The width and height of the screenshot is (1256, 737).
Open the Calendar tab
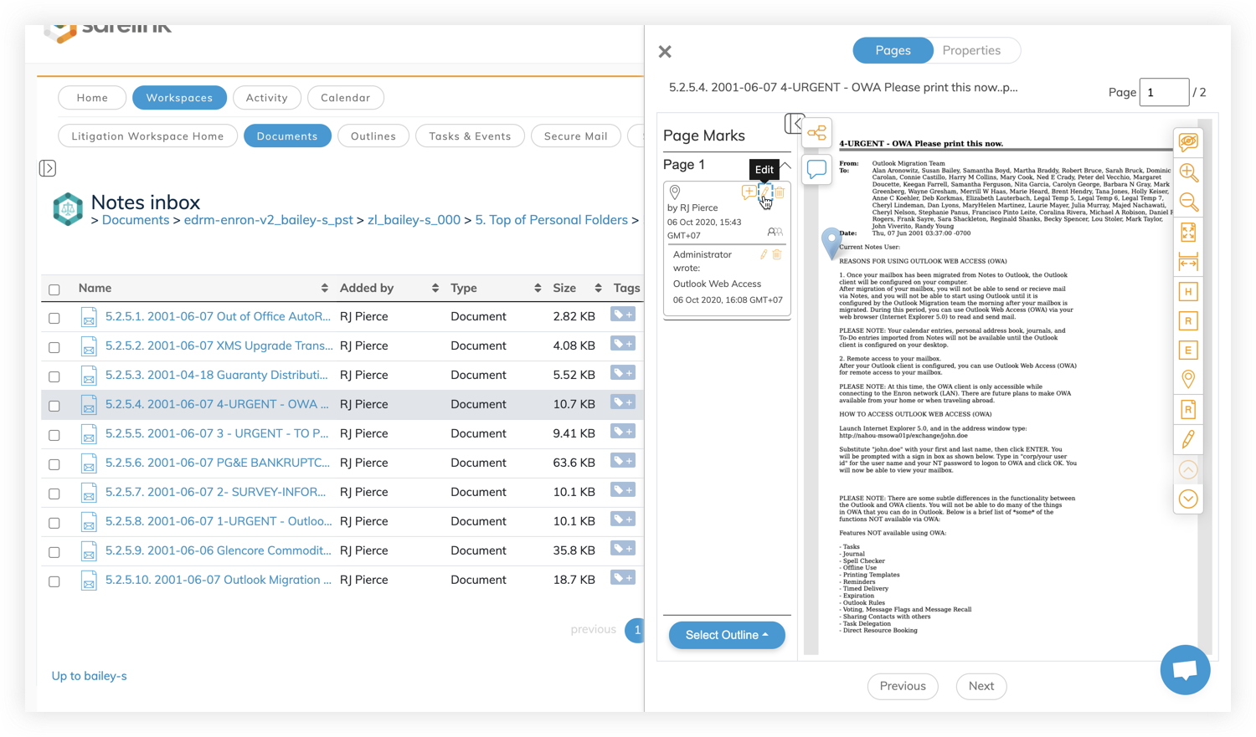(x=346, y=98)
